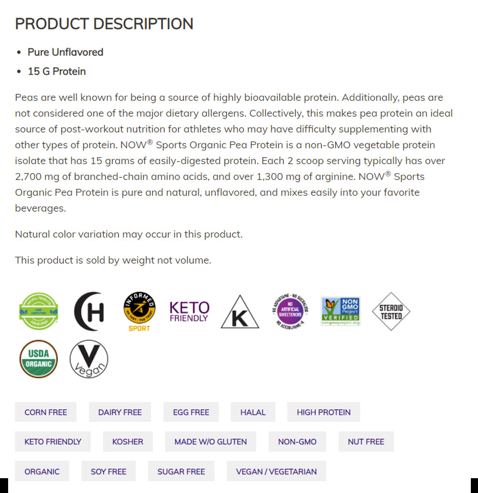Image resolution: width=478 pixels, height=493 pixels.
Task: Open the HIGH PROTEIN tag
Action: pyautogui.click(x=324, y=412)
